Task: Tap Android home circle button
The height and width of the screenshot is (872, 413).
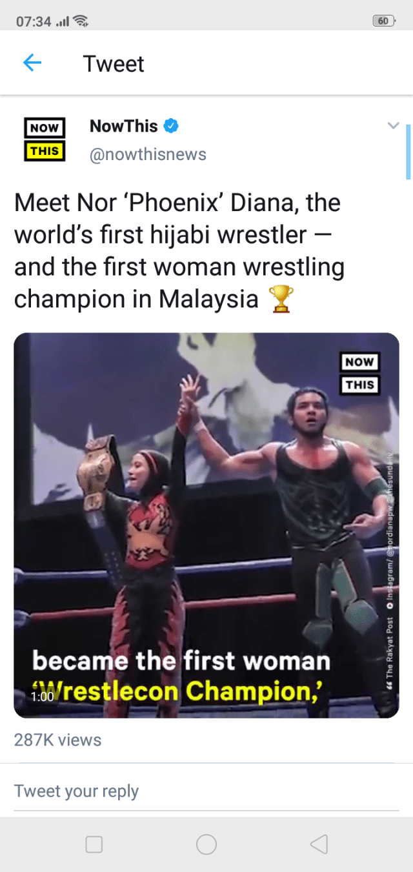Action: [206, 844]
